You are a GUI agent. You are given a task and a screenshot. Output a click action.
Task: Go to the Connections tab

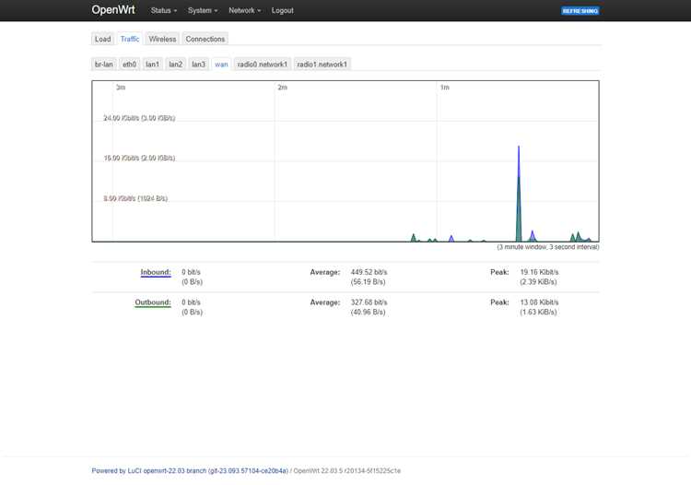pyautogui.click(x=205, y=39)
